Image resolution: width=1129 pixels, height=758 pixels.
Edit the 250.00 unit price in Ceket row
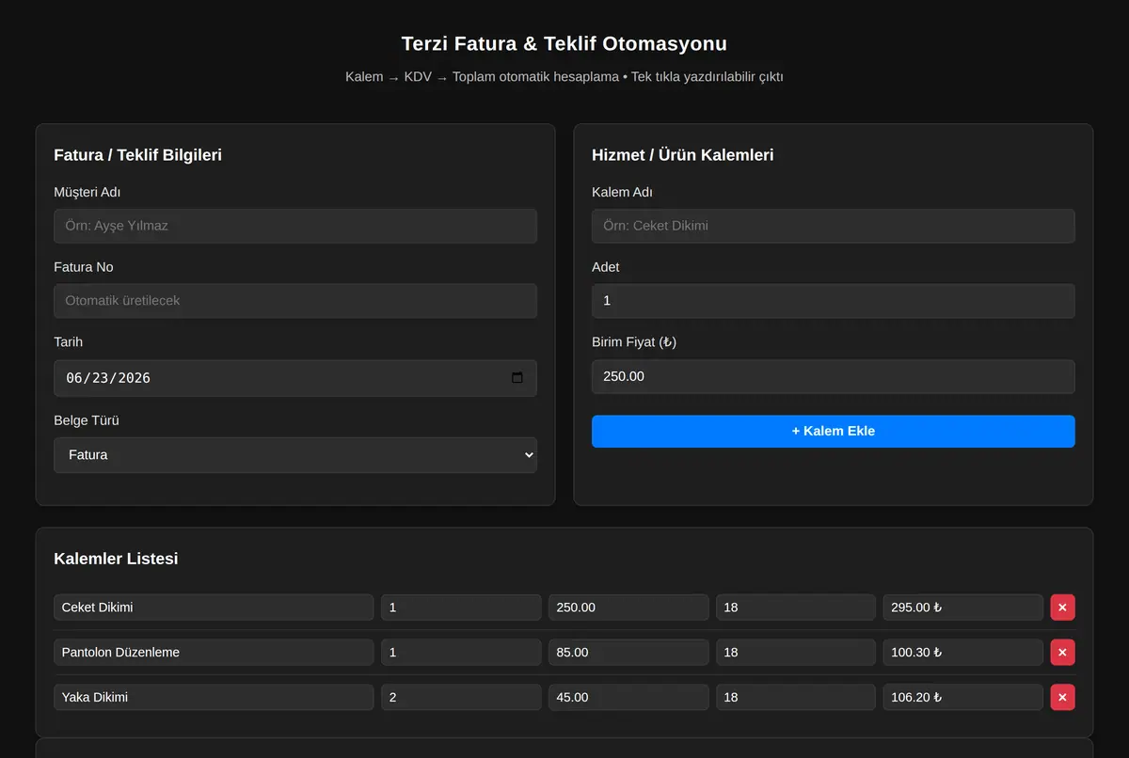(x=628, y=608)
